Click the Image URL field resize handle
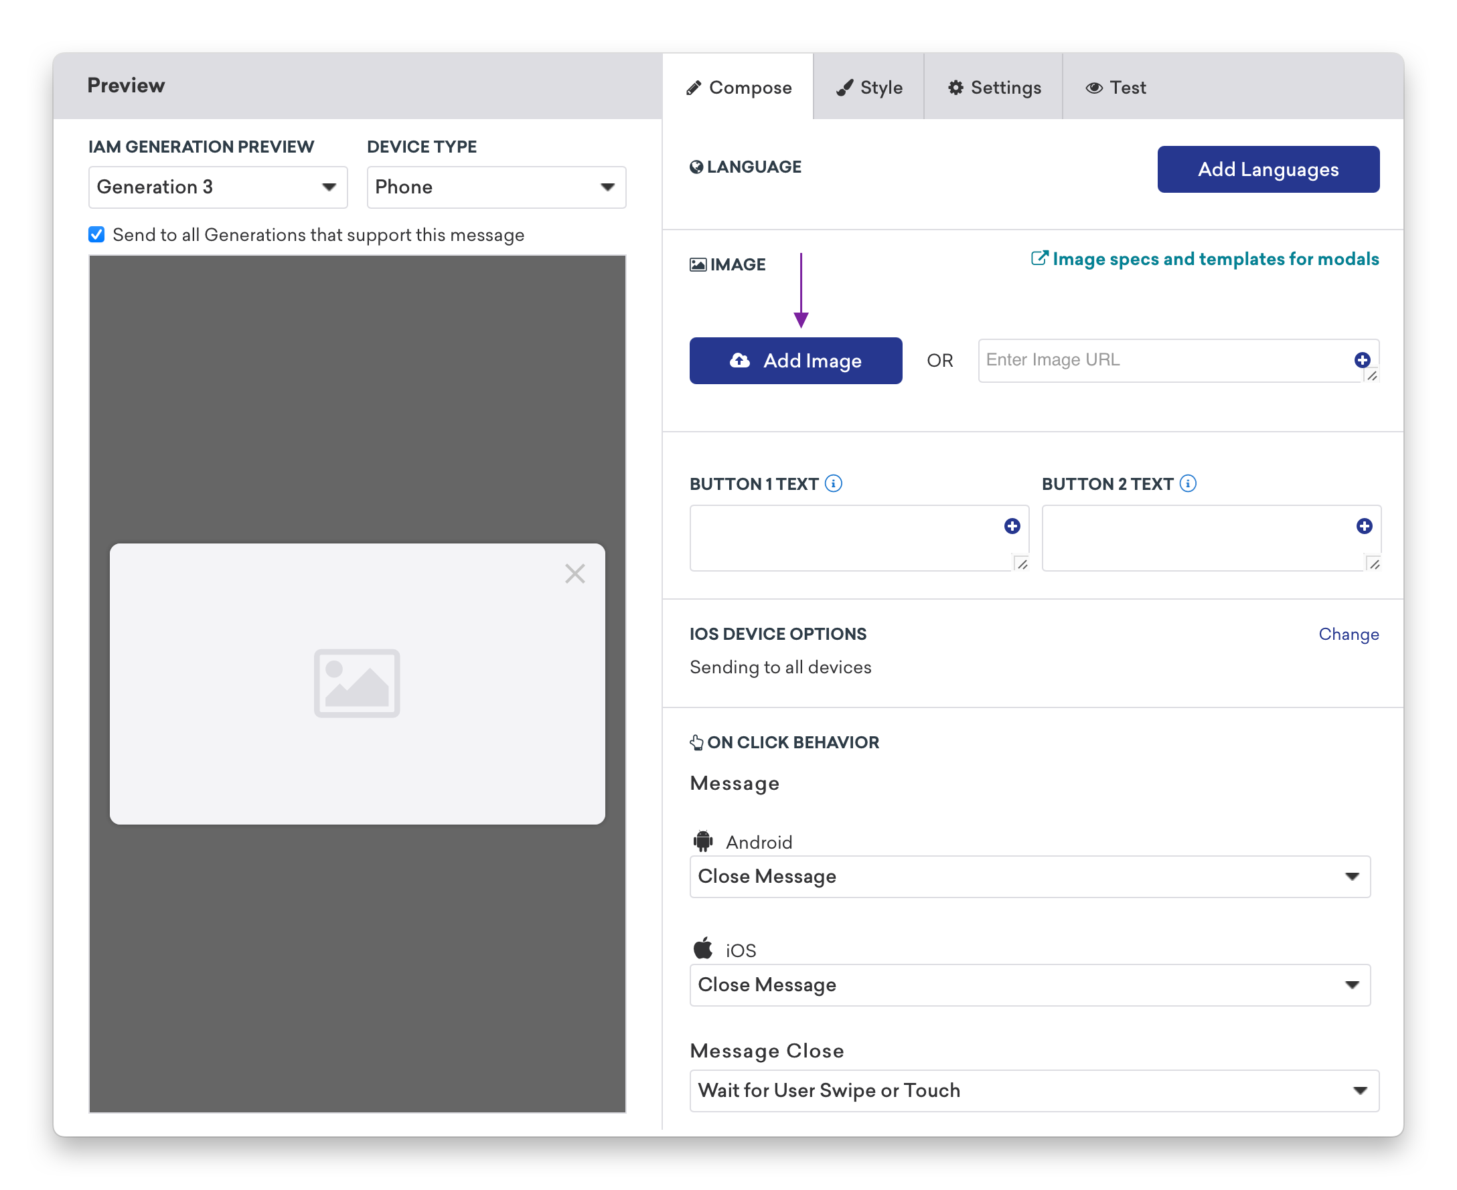 [x=1372, y=375]
